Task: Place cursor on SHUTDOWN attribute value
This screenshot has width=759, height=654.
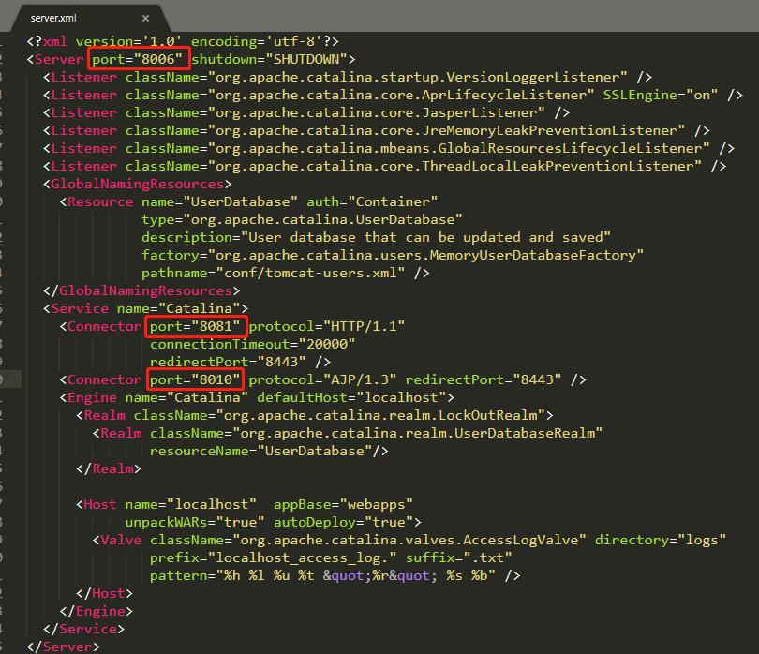Action: tap(306, 59)
